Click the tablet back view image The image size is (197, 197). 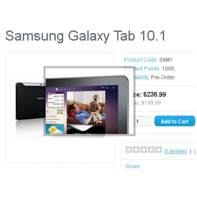click(30, 101)
